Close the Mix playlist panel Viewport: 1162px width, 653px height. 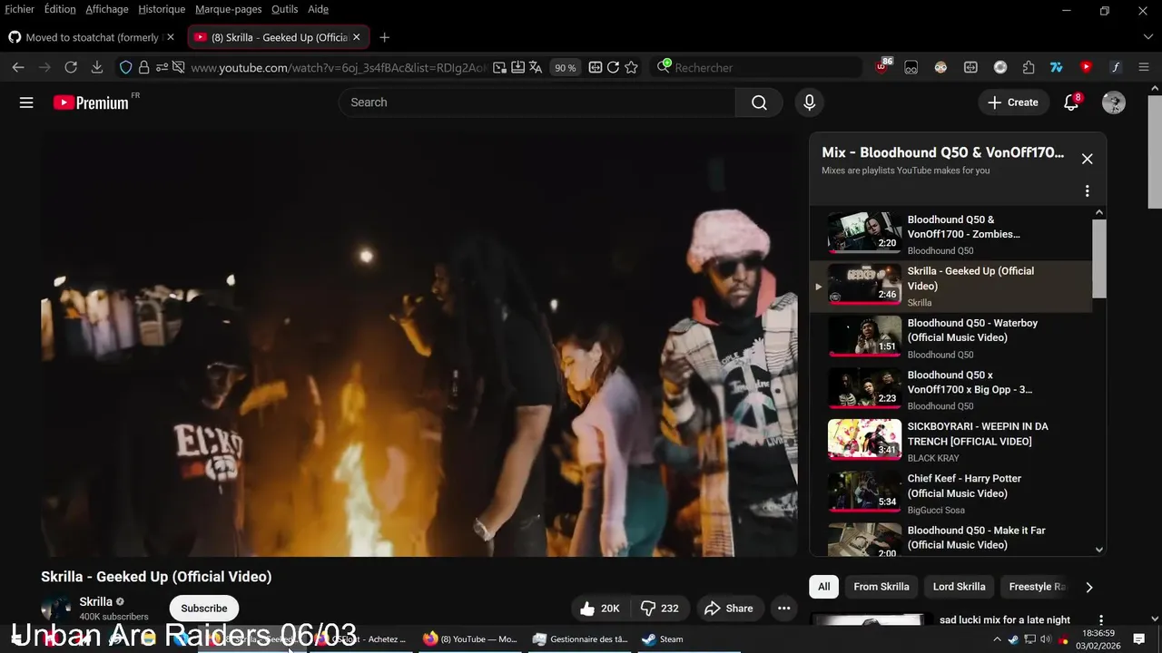(x=1087, y=159)
